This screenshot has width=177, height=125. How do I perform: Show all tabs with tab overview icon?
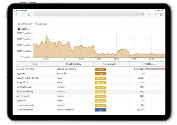[x=162, y=14]
